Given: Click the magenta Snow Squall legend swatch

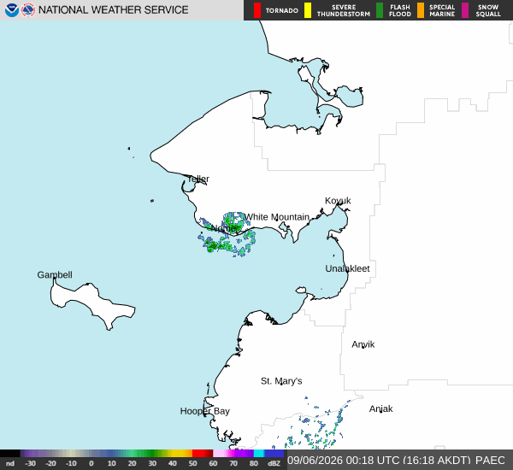Looking at the screenshot, I should click(x=465, y=10).
